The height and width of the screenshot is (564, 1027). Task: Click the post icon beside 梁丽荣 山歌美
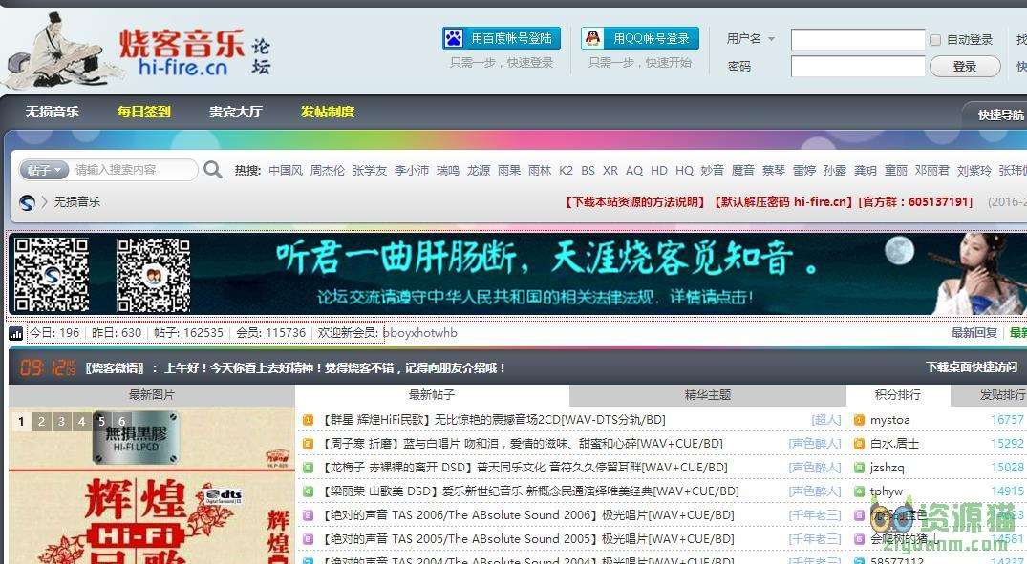(x=308, y=491)
